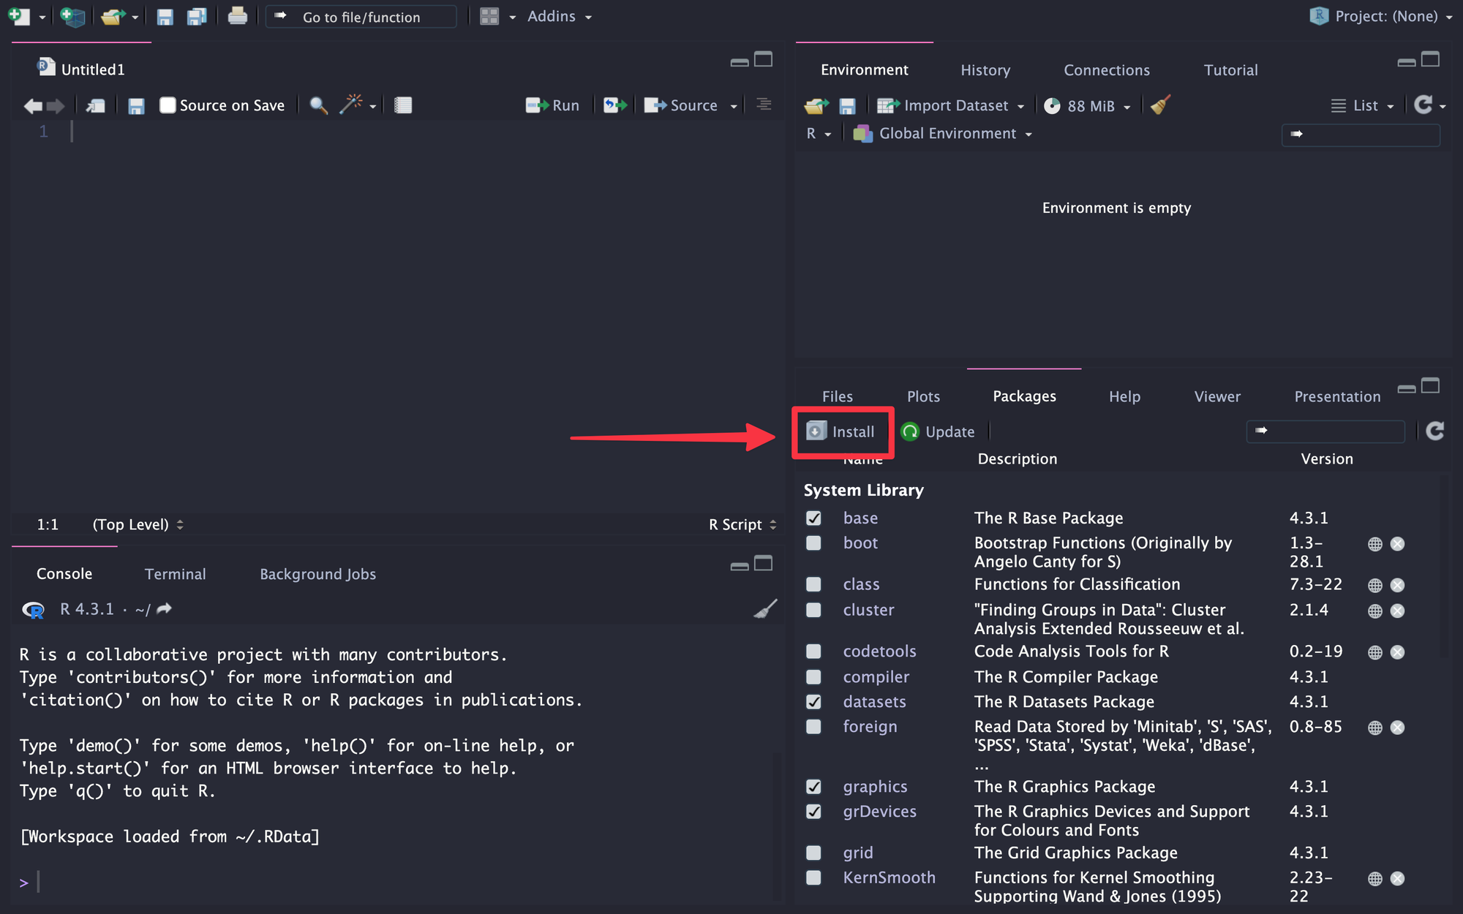Viewport: 1463px width, 914px height.
Task: Click the Install packages icon button
Action: click(843, 431)
